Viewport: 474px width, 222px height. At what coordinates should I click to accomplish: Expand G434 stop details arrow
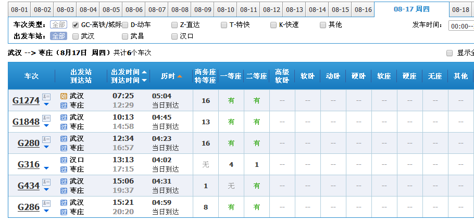pyautogui.click(x=46, y=189)
